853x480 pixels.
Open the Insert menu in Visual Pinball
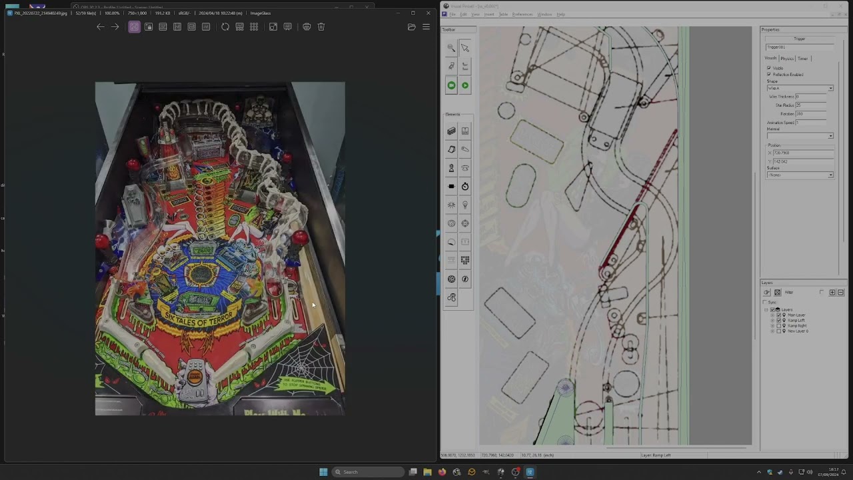tap(489, 14)
